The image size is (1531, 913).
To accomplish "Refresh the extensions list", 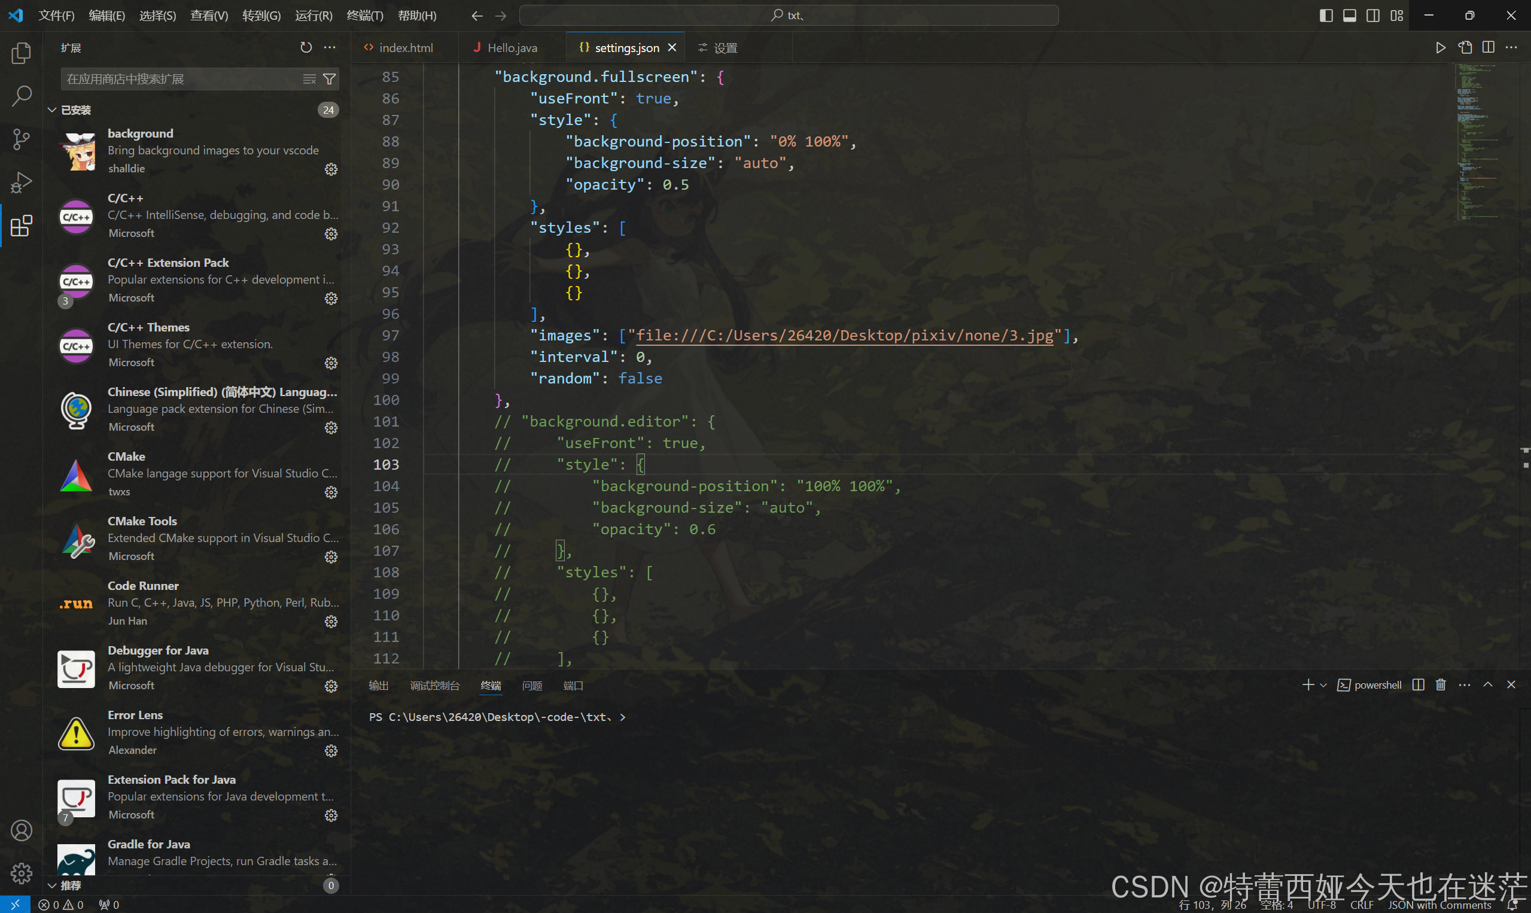I will [x=306, y=47].
